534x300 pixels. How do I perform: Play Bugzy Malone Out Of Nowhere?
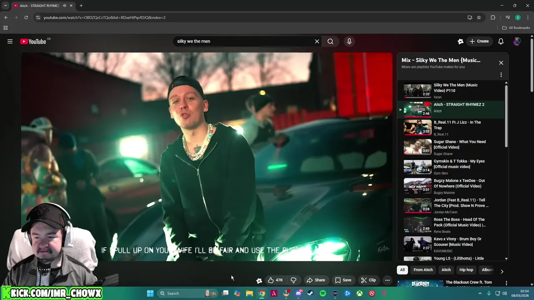tap(451, 186)
